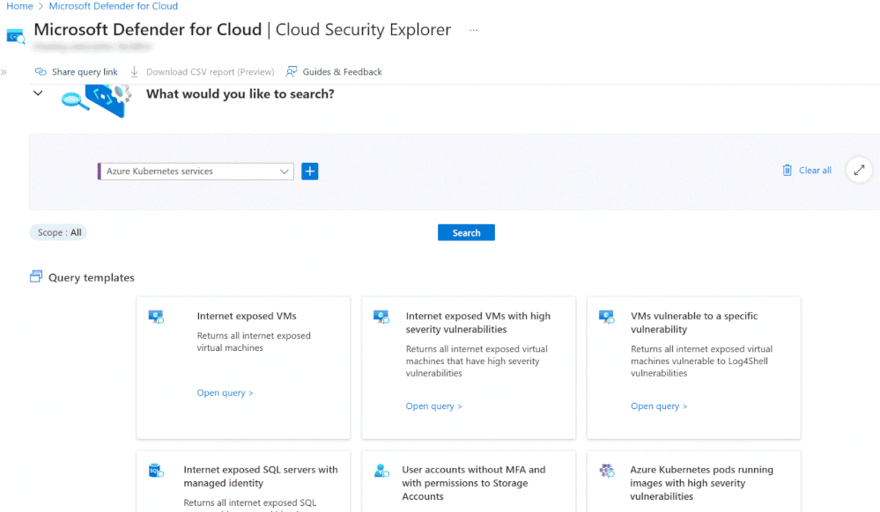Open query for Log4Shell vulnerable VMs
Image resolution: width=880 pixels, height=512 pixels.
(659, 406)
